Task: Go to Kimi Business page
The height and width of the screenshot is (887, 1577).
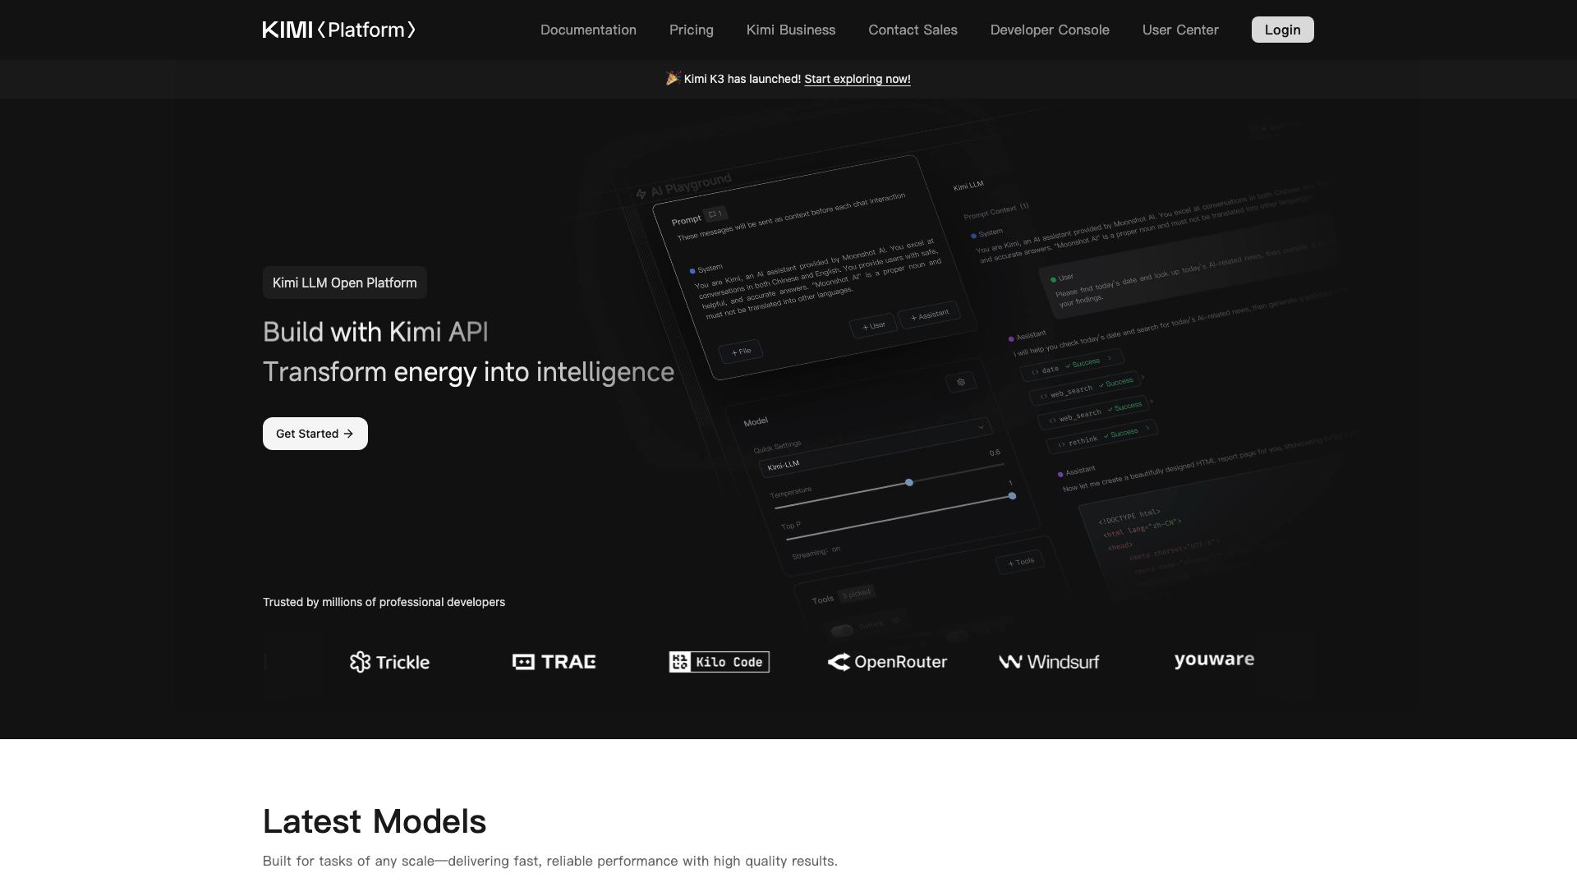Action: 790,30
